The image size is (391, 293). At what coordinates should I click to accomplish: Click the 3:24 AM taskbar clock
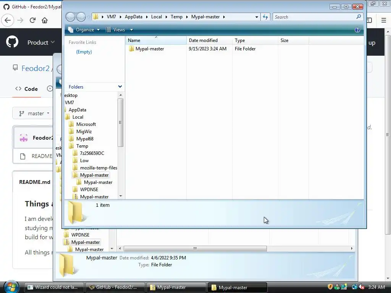click(376, 287)
